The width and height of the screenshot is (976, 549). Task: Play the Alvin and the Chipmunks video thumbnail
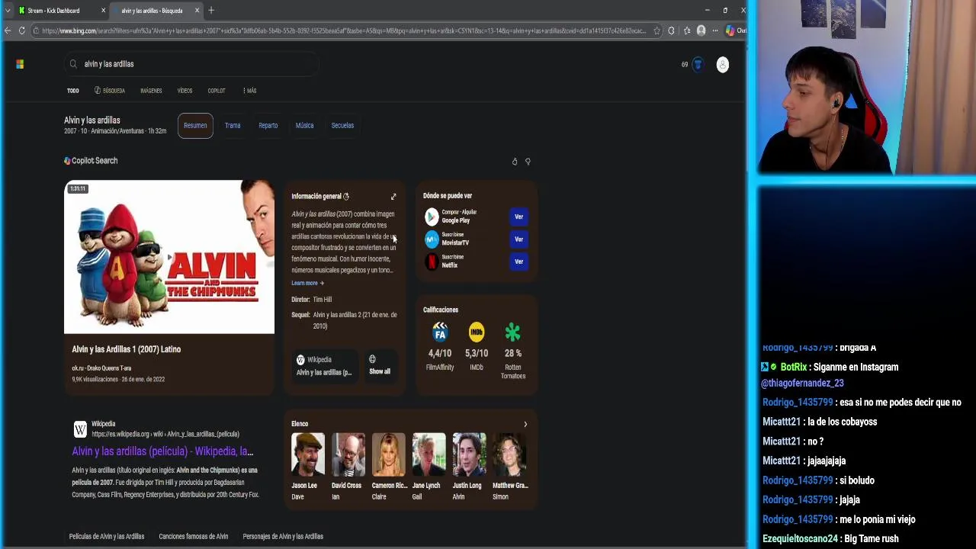coord(169,257)
